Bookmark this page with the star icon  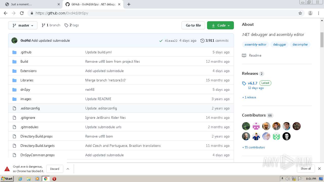pyautogui.click(x=300, y=13)
